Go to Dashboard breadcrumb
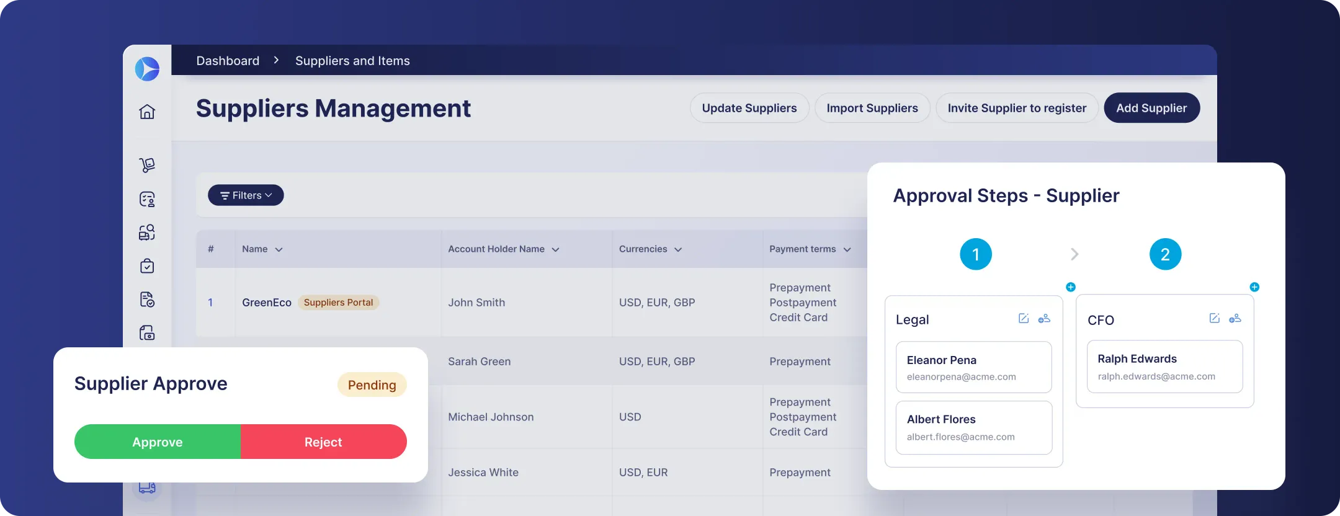Viewport: 1340px width, 516px height. pyautogui.click(x=228, y=61)
